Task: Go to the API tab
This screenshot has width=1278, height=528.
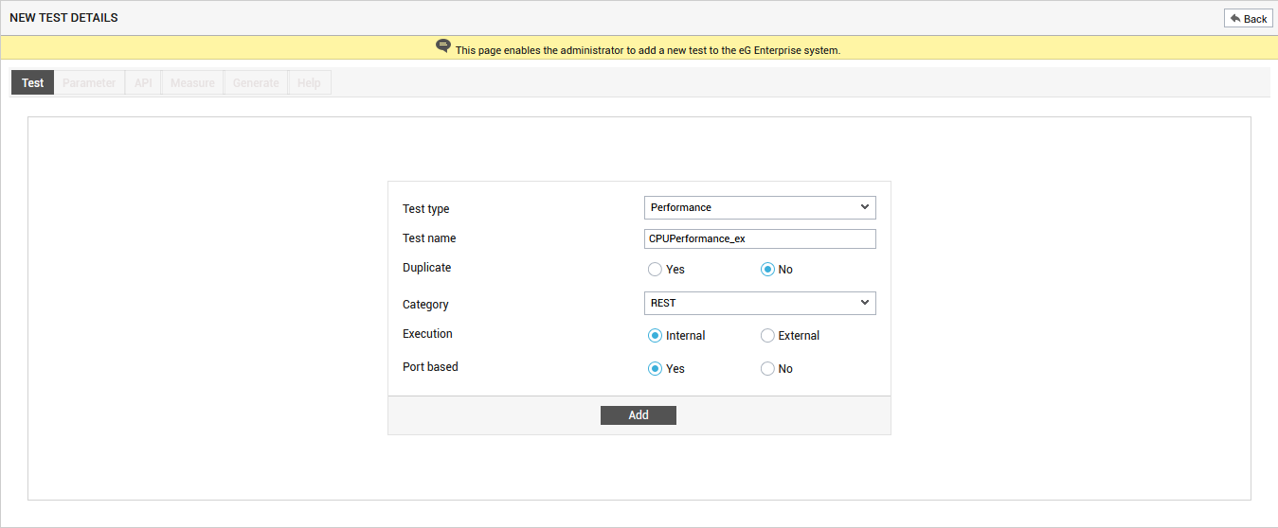Action: (x=143, y=83)
